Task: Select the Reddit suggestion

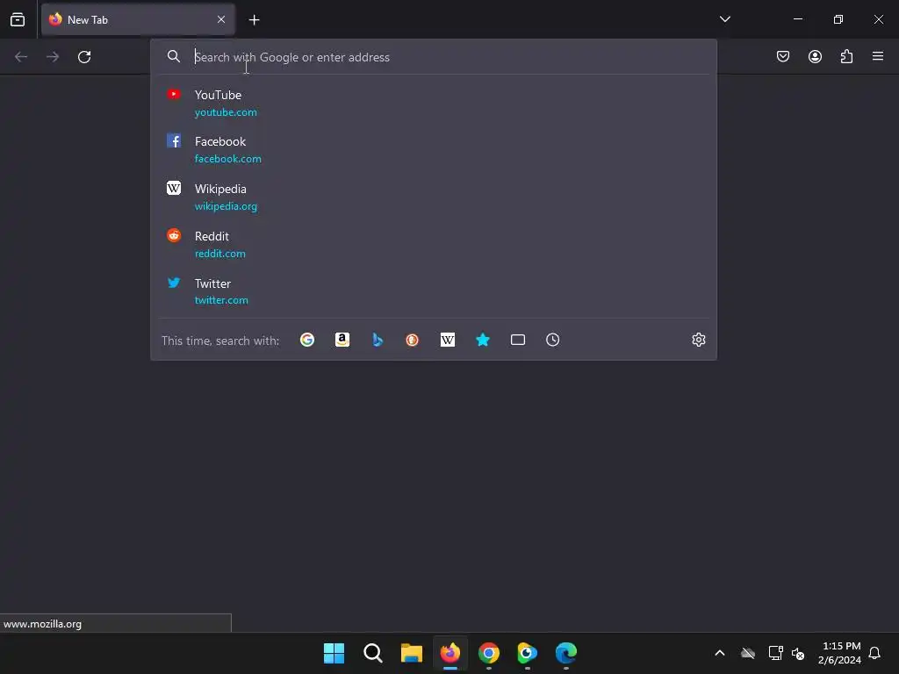Action: pyautogui.click(x=434, y=244)
